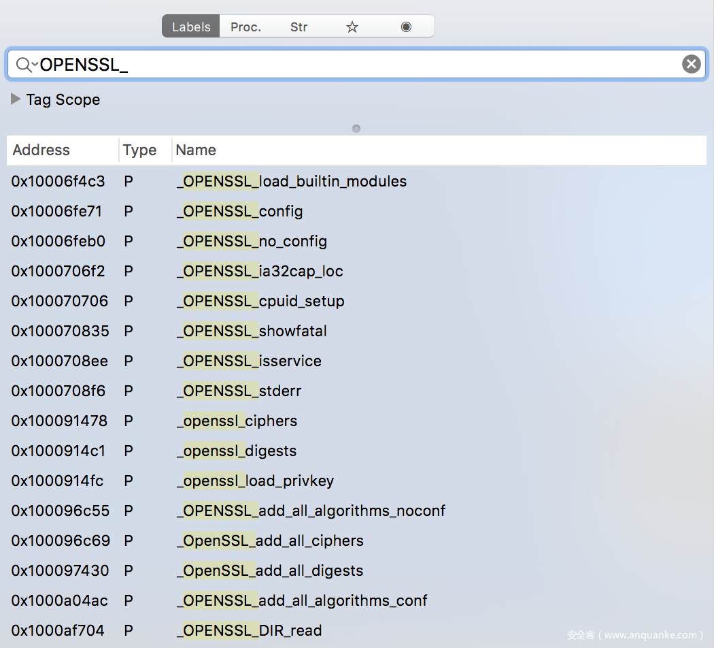Click the star bookmarks tab icon

coord(352,27)
